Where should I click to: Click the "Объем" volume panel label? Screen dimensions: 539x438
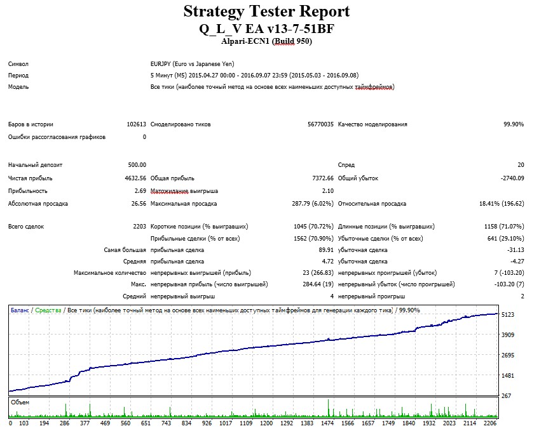(20, 402)
